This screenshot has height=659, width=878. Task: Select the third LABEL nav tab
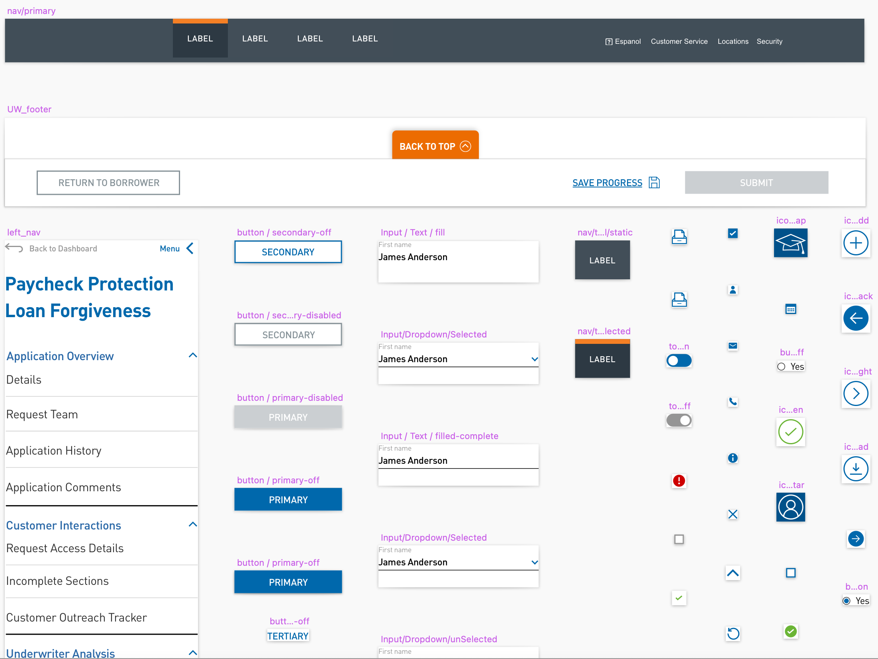pos(310,39)
